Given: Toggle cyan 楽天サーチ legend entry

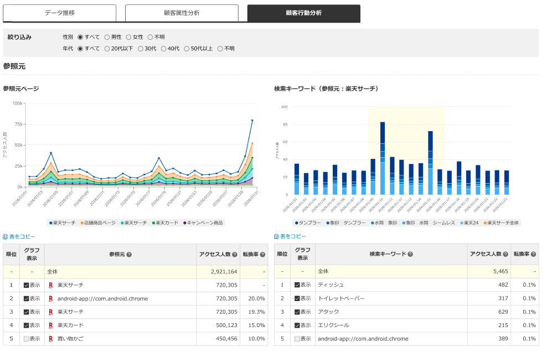Looking at the screenshot, I should point(134,223).
